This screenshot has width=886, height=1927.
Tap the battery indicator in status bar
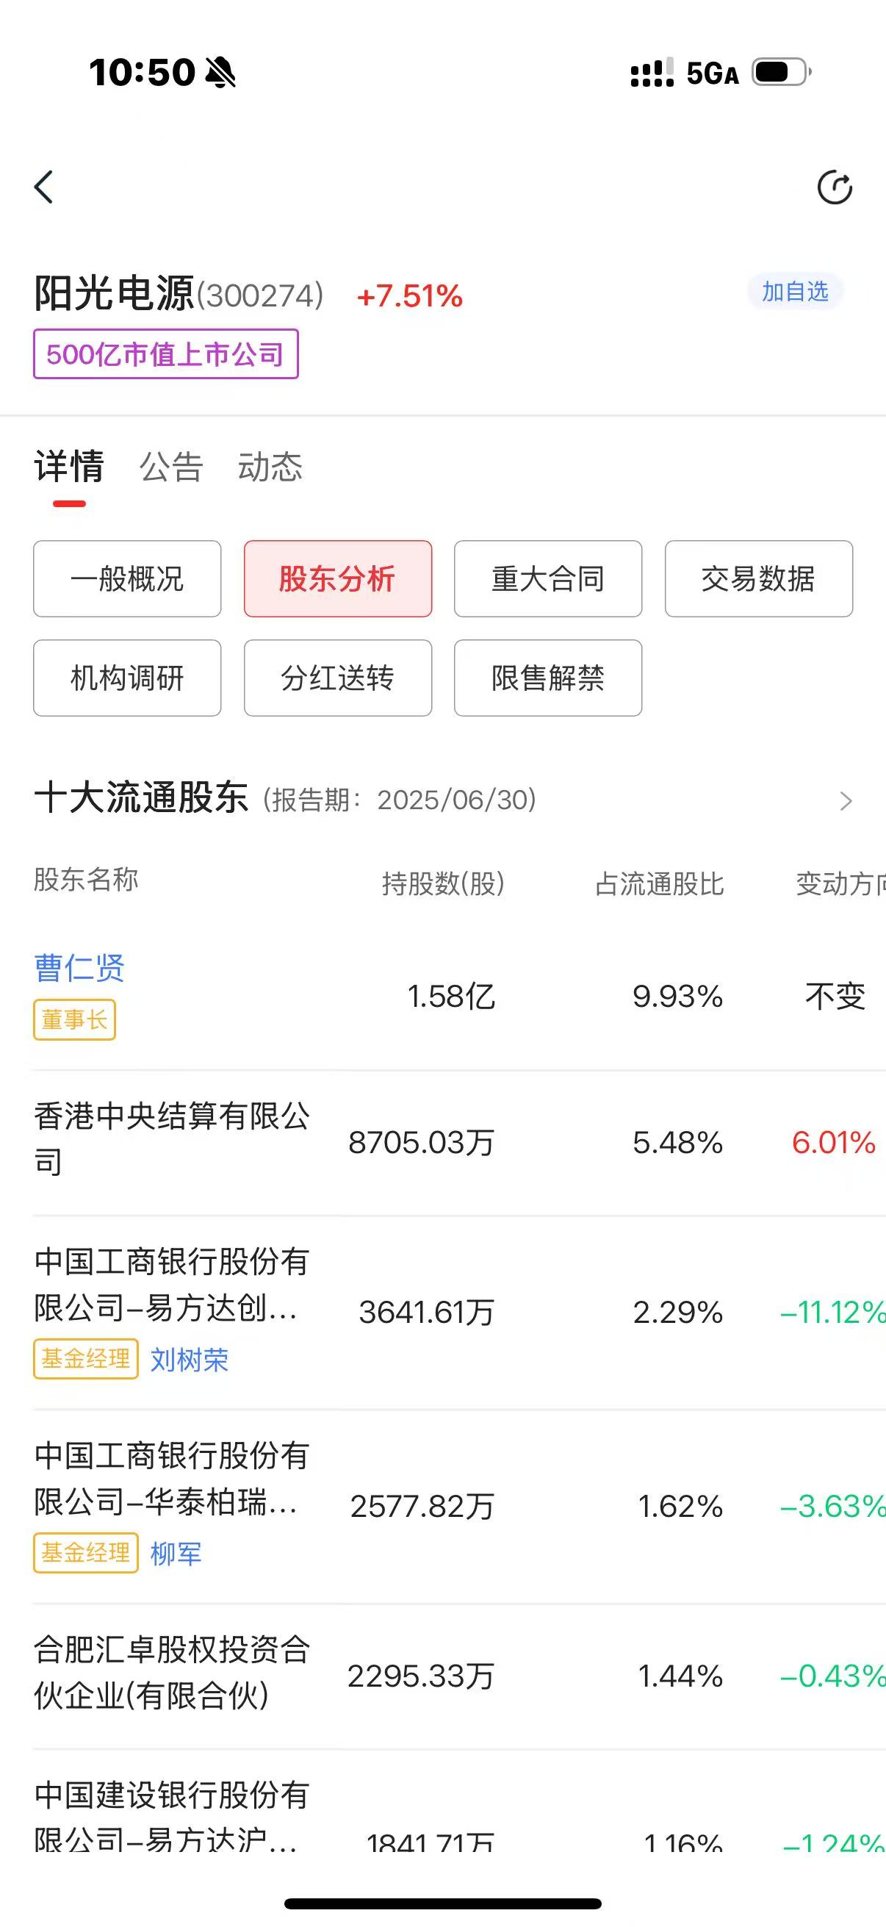pos(782,73)
